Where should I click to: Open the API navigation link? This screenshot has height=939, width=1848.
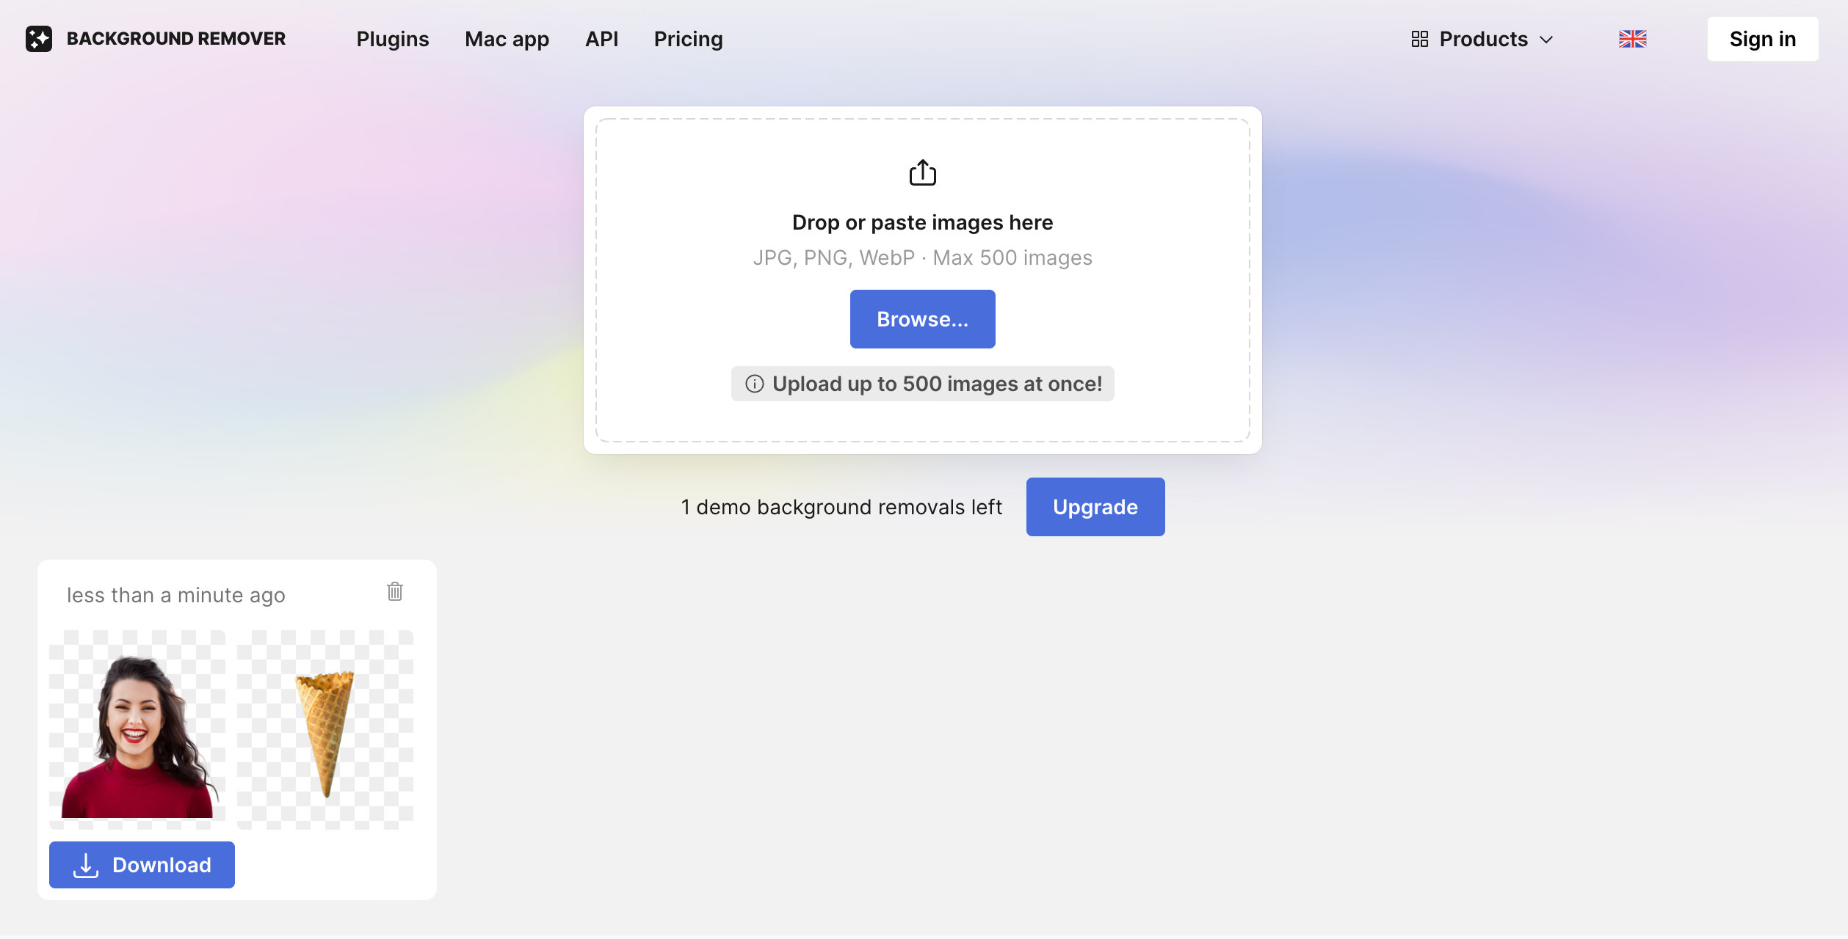[x=601, y=39]
